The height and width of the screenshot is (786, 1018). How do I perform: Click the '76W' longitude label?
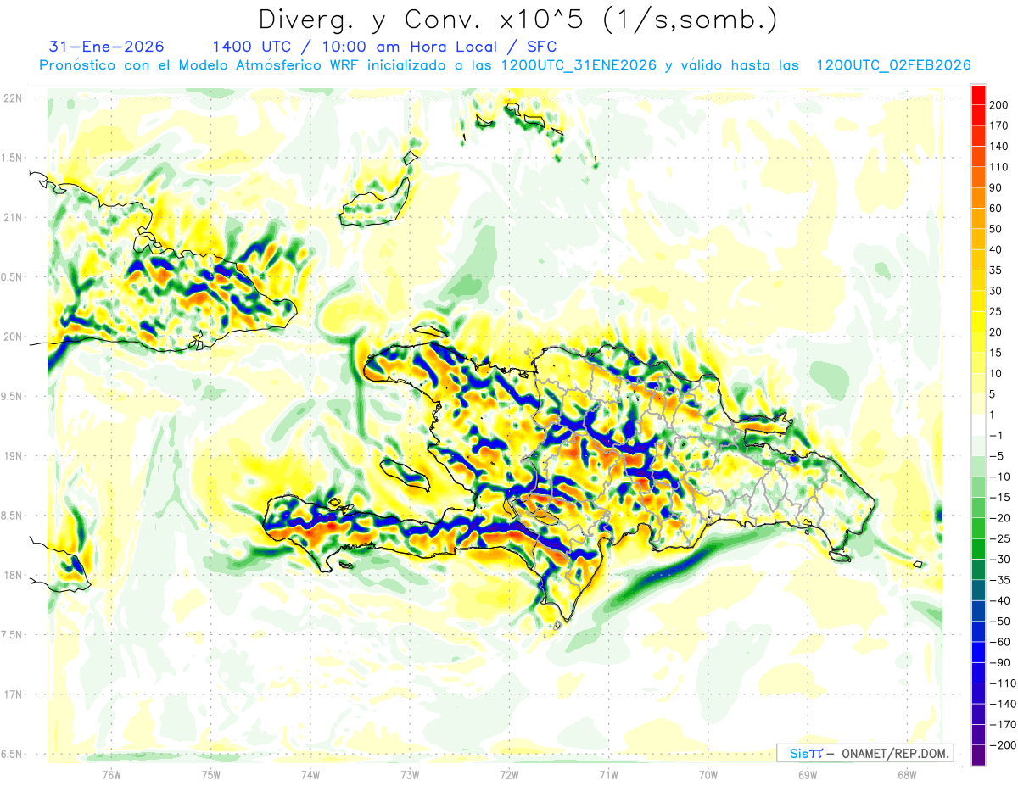[x=111, y=773]
